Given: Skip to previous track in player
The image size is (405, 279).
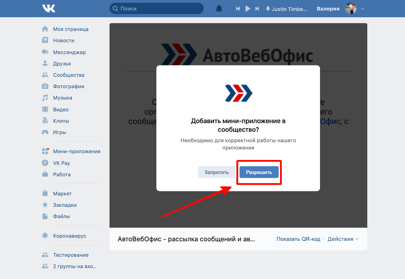Looking at the screenshot, I should point(238,9).
